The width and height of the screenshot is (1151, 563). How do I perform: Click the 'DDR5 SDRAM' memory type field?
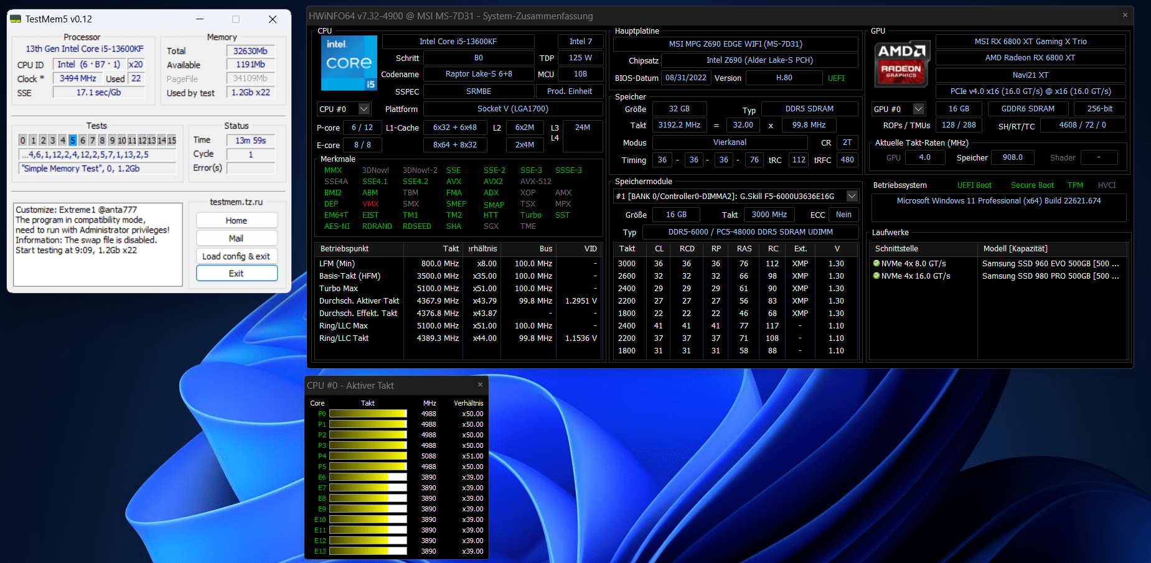tap(809, 109)
